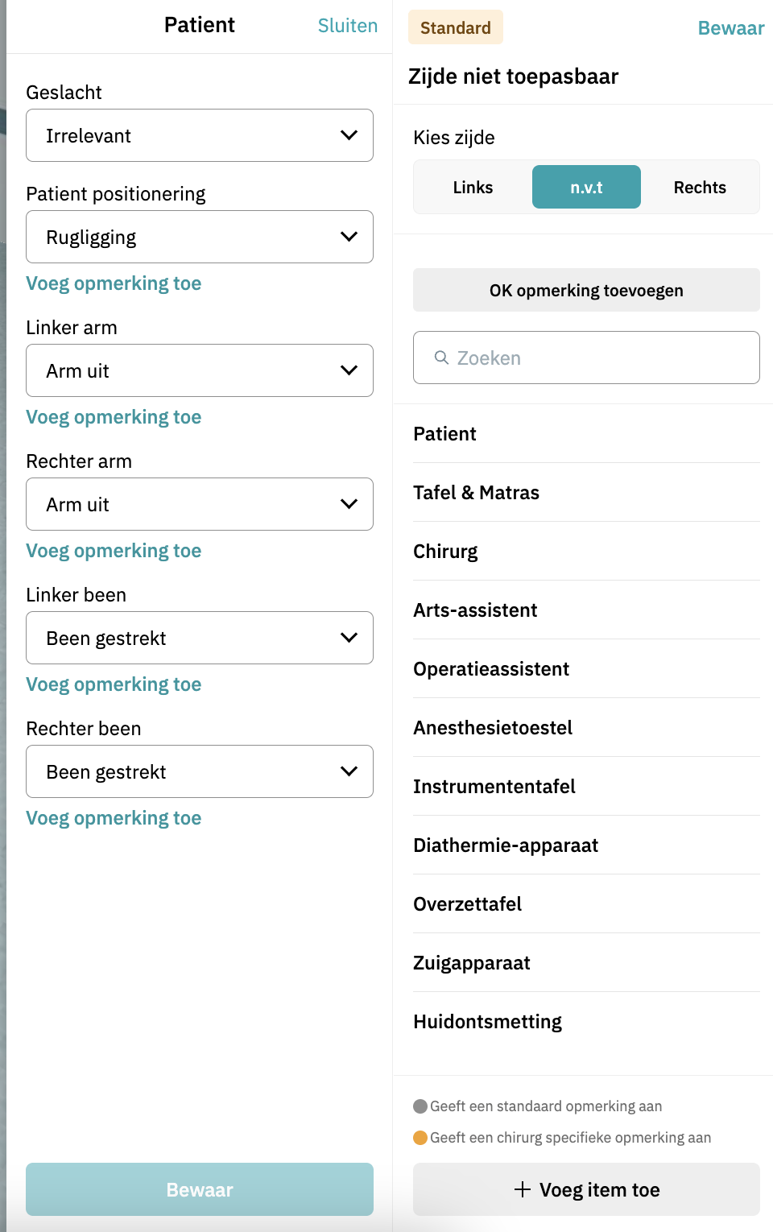The width and height of the screenshot is (773, 1232).
Task: Click the orange surgeon-specific legend dot
Action: coord(420,1138)
